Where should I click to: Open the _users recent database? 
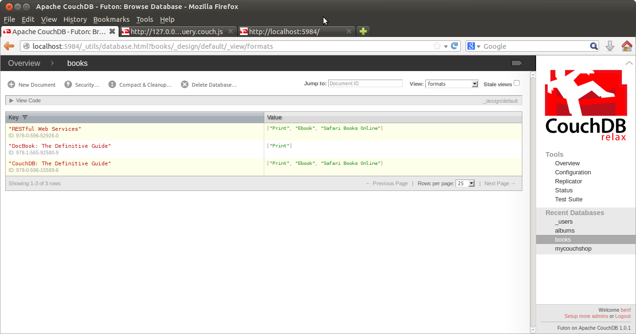(564, 222)
